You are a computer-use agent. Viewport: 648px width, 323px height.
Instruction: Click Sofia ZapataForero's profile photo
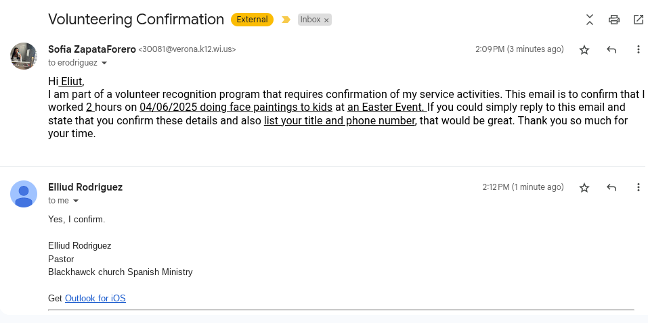click(24, 56)
